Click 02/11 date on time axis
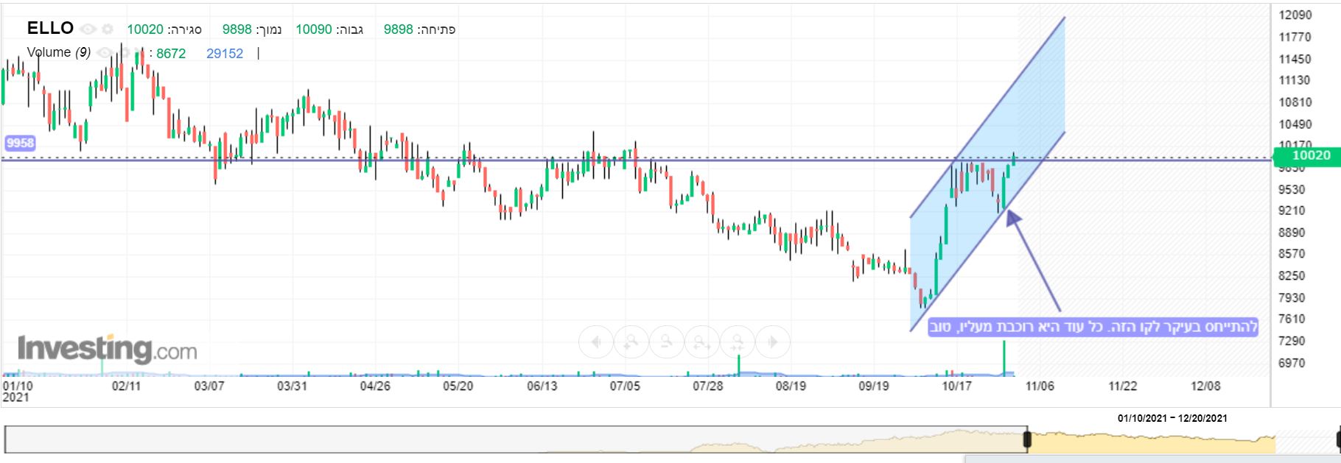1341x463 pixels. click(126, 386)
